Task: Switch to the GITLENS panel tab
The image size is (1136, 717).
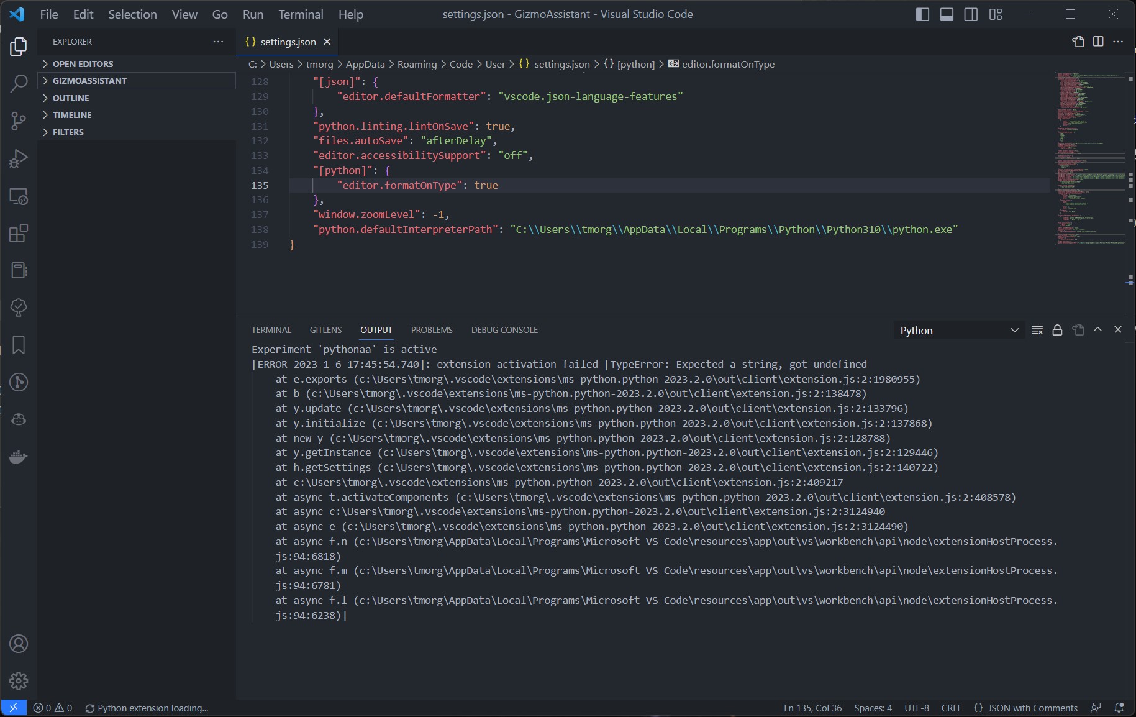Action: [x=326, y=330]
